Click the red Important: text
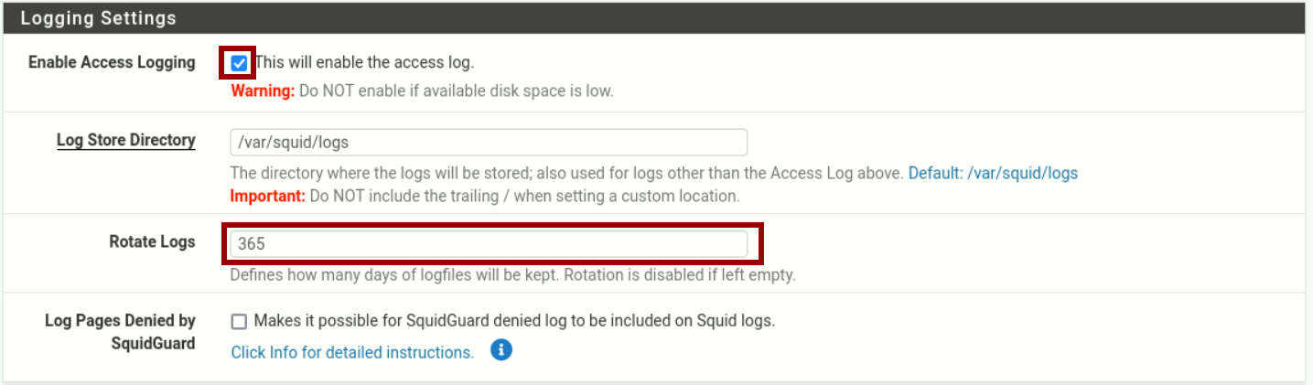The image size is (1313, 385). (267, 196)
